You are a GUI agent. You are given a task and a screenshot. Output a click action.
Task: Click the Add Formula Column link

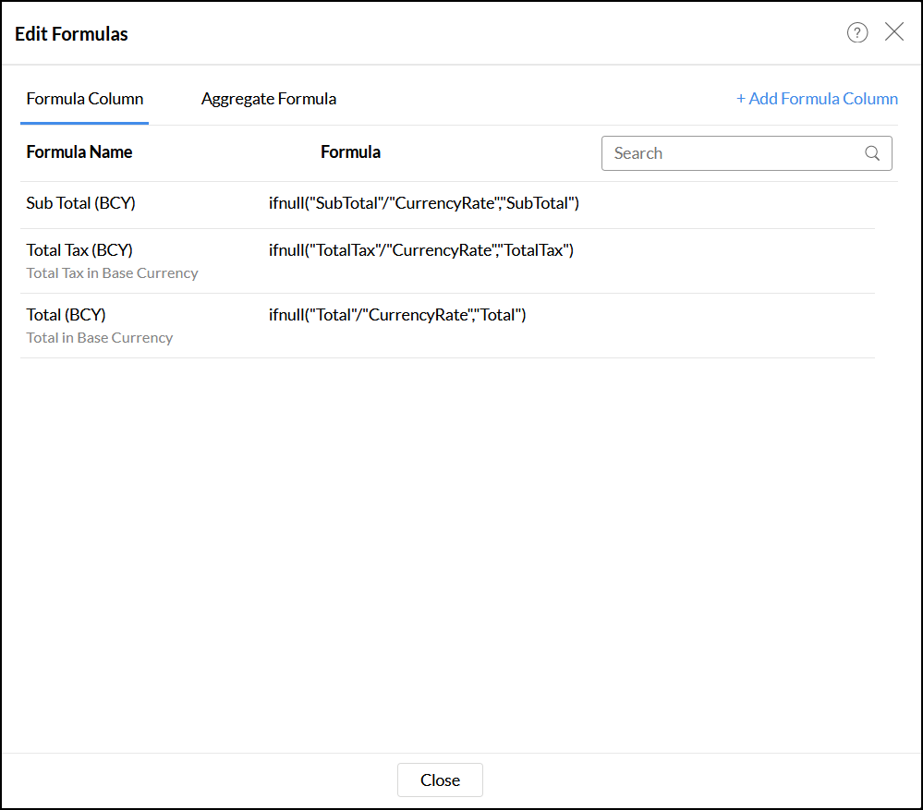[817, 99]
